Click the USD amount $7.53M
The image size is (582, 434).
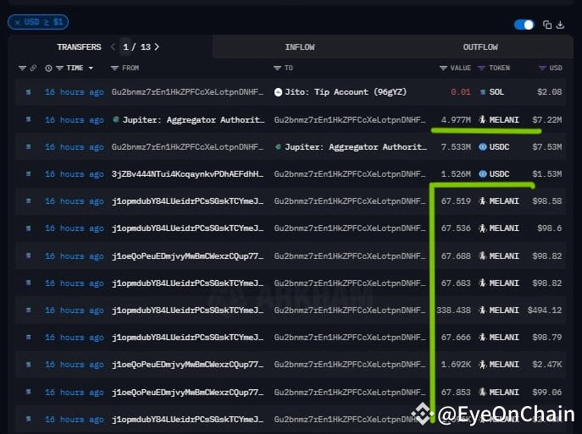pyautogui.click(x=547, y=147)
